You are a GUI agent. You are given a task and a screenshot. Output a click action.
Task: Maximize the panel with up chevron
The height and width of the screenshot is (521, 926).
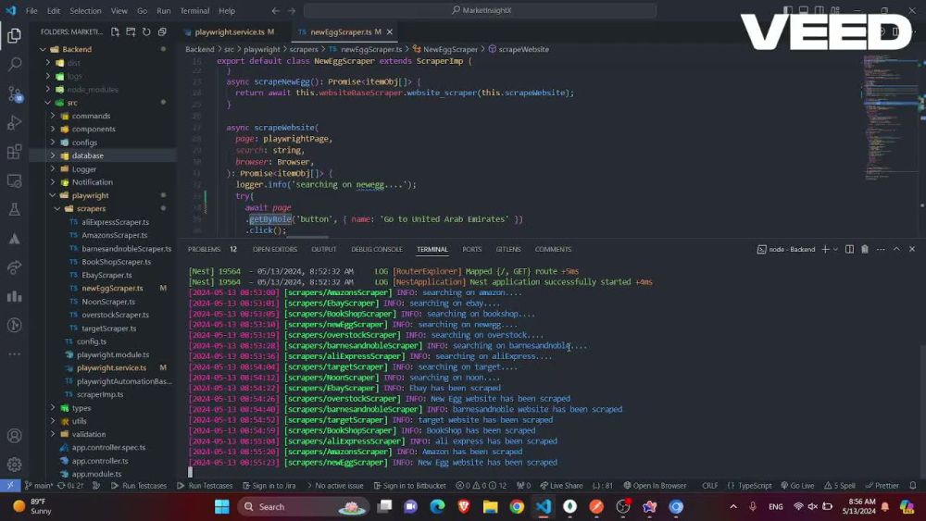coord(896,249)
